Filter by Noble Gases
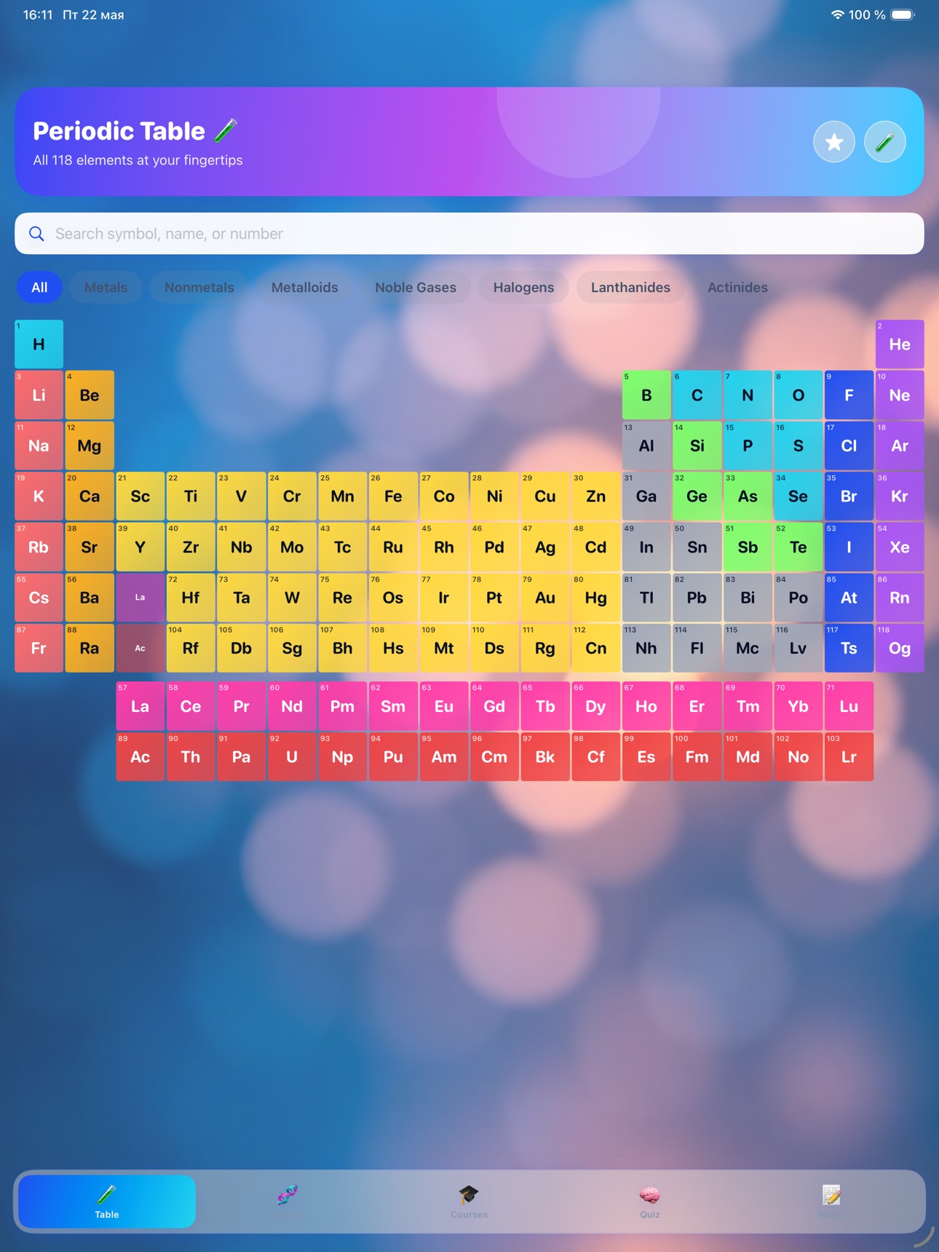939x1252 pixels. [x=416, y=288]
